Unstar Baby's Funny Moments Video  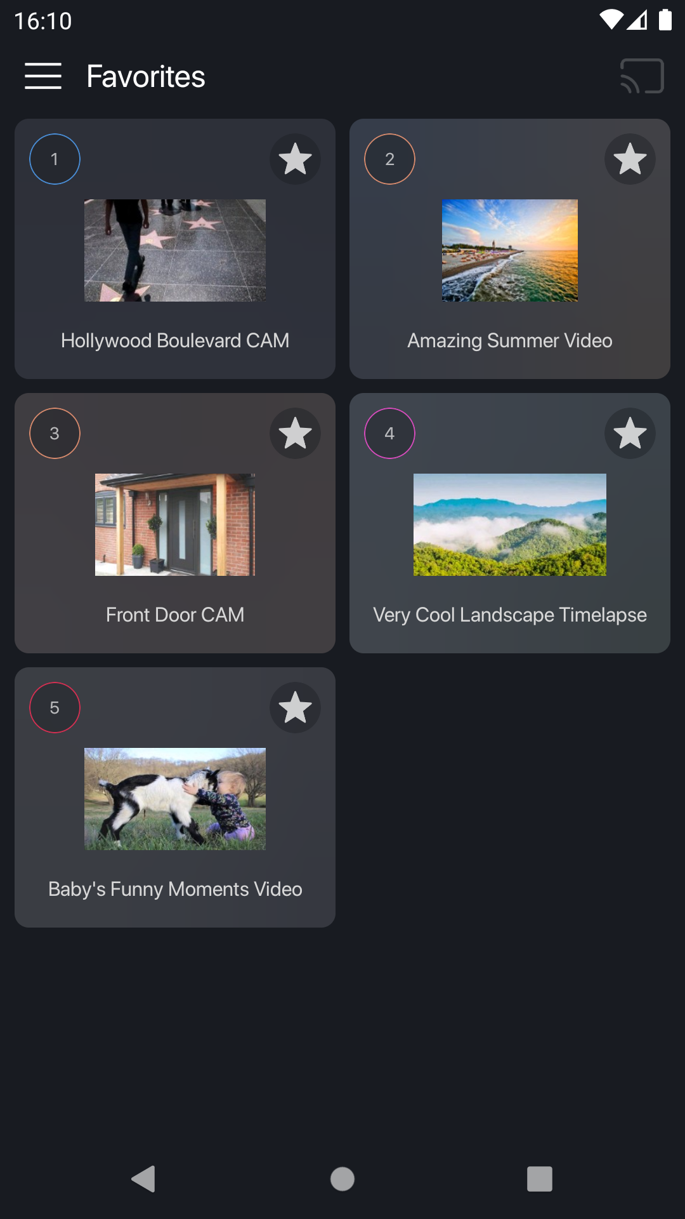[295, 707]
